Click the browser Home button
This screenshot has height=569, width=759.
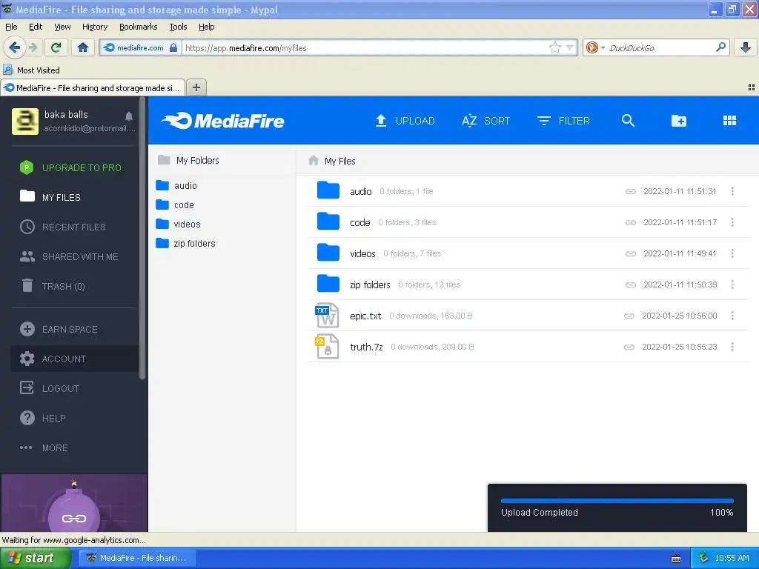tap(83, 47)
